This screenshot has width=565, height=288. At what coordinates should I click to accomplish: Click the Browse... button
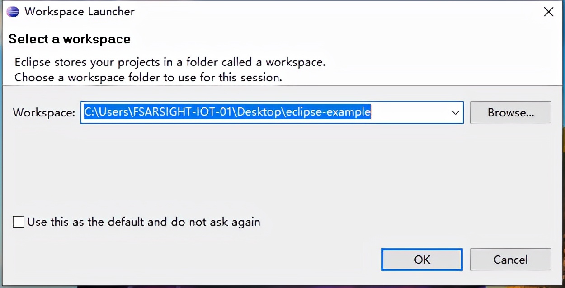click(x=510, y=113)
